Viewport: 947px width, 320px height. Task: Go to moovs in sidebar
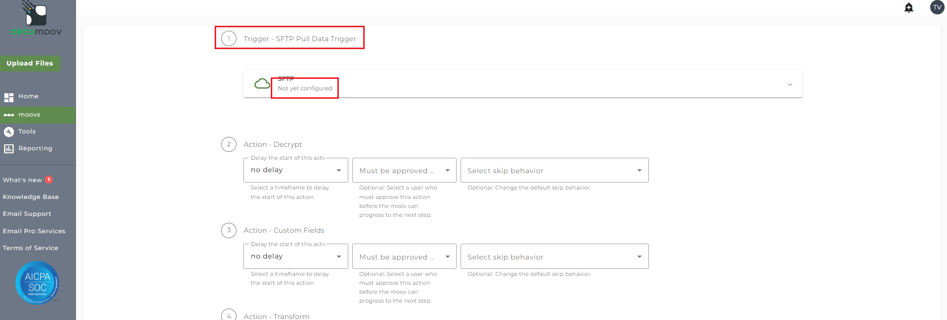[29, 115]
